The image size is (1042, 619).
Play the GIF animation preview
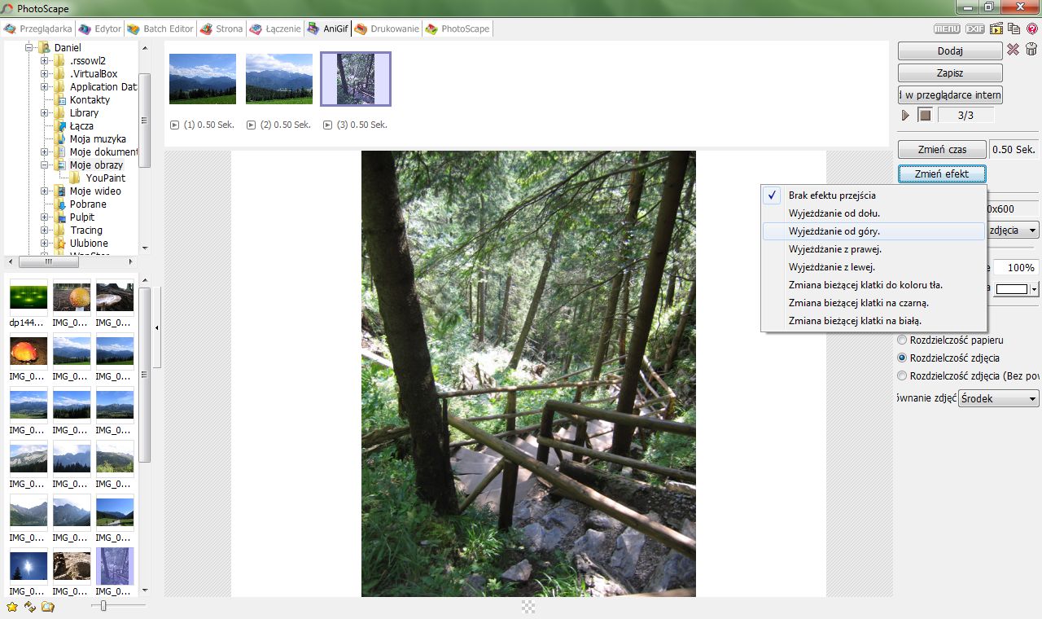[906, 115]
